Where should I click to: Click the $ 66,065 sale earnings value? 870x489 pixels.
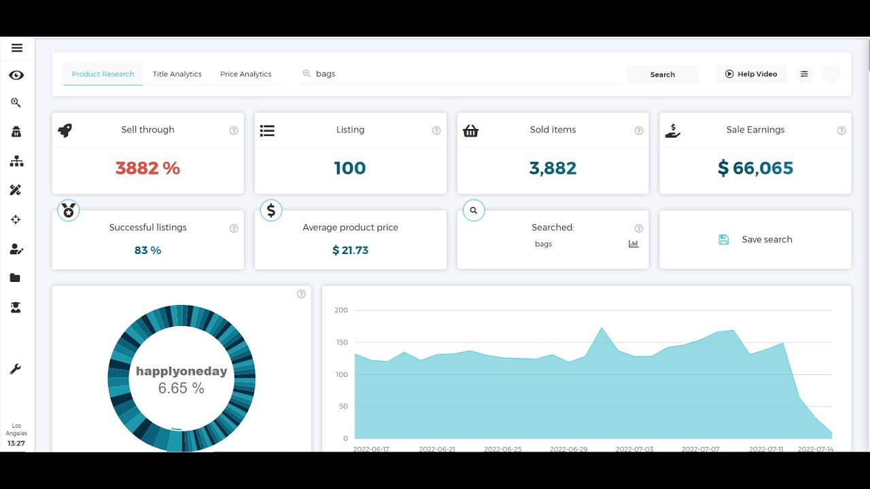pos(755,168)
